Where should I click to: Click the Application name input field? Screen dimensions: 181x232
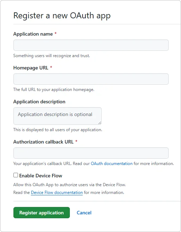click(91, 45)
